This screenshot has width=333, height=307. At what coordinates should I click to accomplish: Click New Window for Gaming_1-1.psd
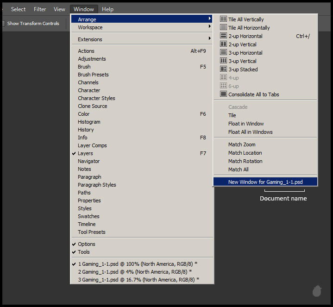pos(265,182)
